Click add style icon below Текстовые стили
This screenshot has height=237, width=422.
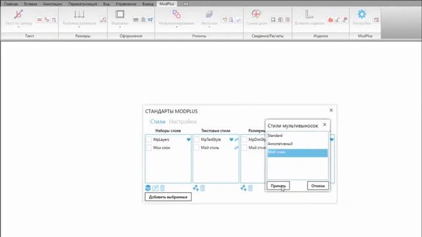tap(196, 188)
